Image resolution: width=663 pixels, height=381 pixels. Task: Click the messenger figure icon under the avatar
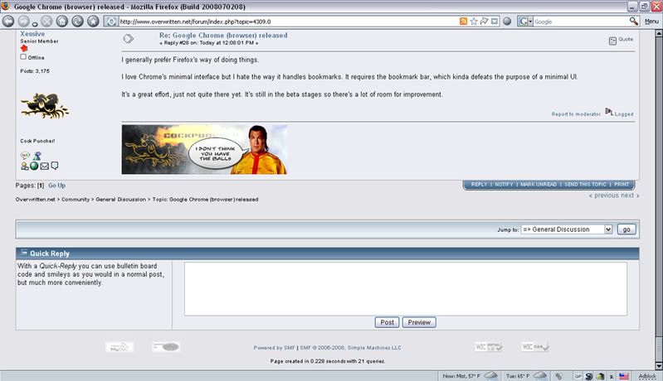[37, 156]
